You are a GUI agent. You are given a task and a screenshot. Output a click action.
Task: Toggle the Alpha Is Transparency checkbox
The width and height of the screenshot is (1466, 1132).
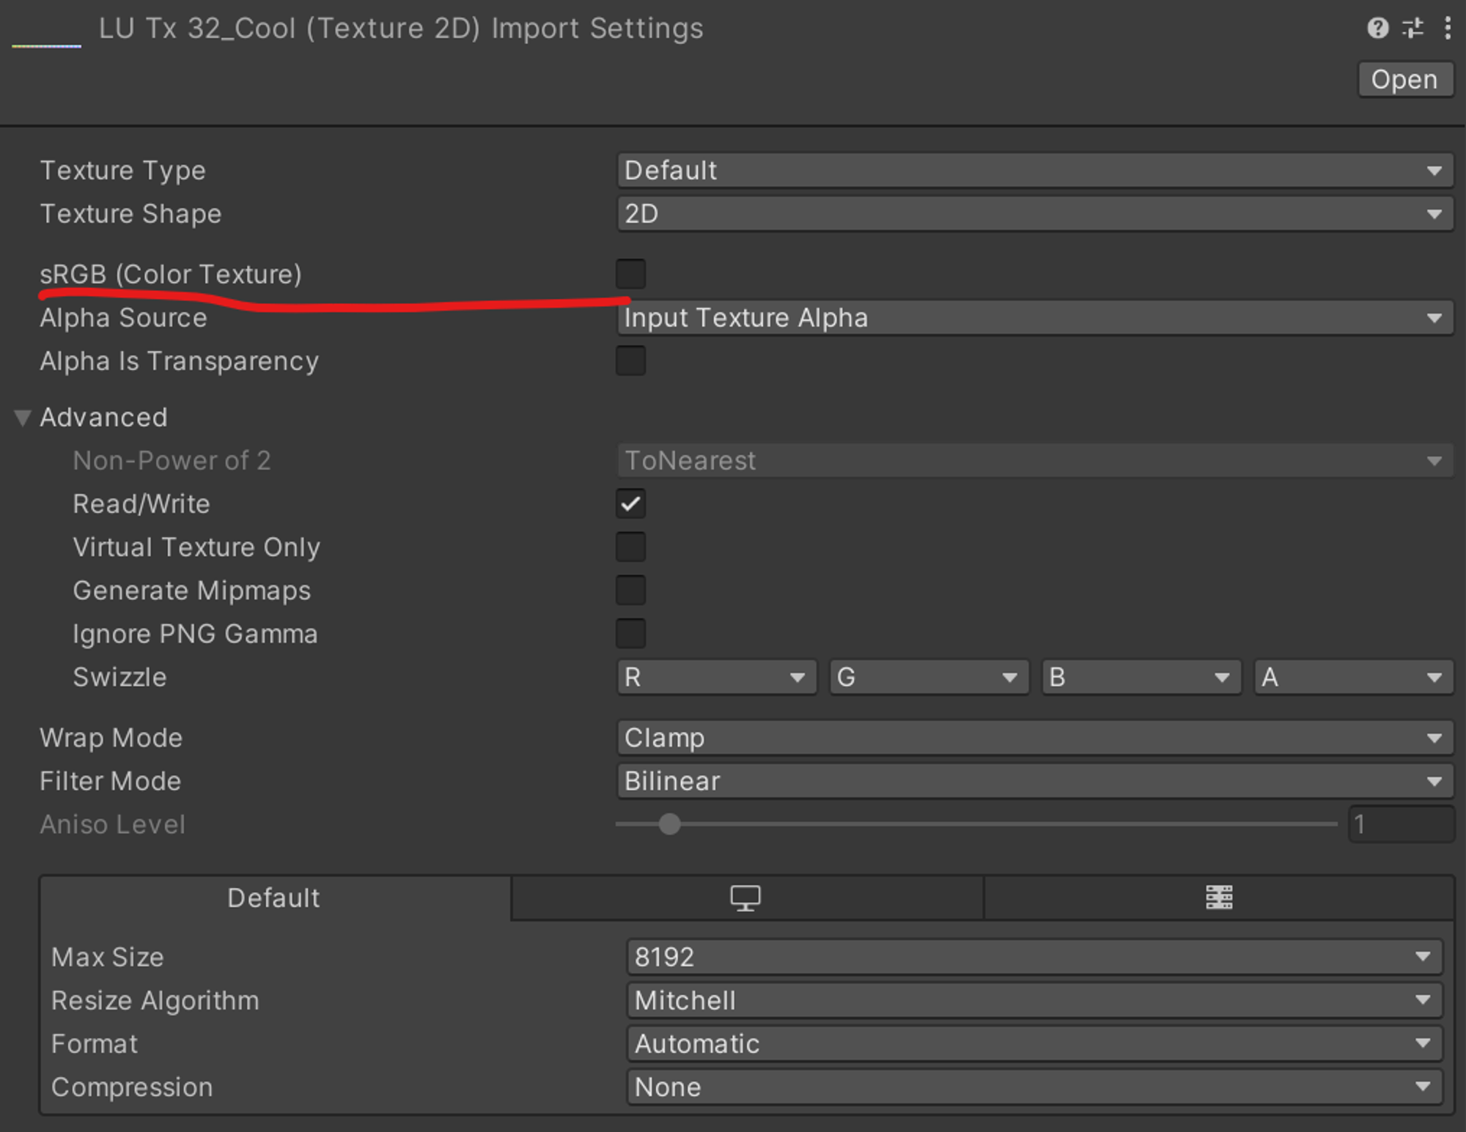pos(630,361)
